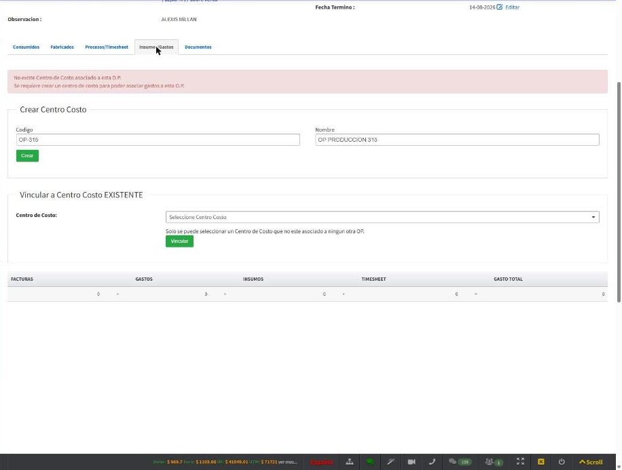Screen dimensions: 622x470
Task: Select the Insumos/Gastos tab
Action: [x=156, y=47]
